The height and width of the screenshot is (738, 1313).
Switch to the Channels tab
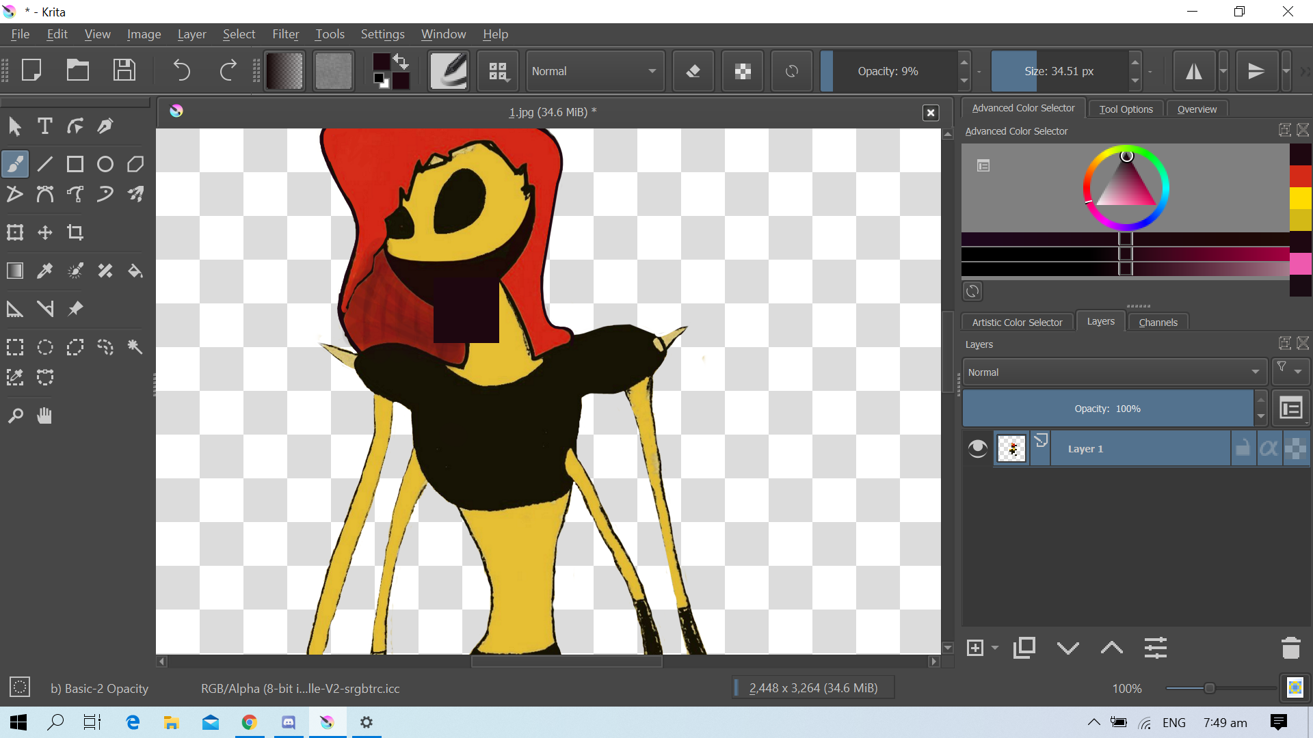(x=1158, y=323)
